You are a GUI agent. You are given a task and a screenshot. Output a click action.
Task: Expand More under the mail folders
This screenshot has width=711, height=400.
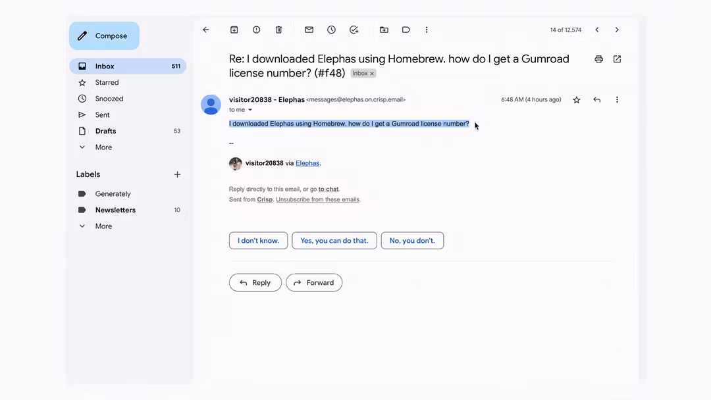103,147
